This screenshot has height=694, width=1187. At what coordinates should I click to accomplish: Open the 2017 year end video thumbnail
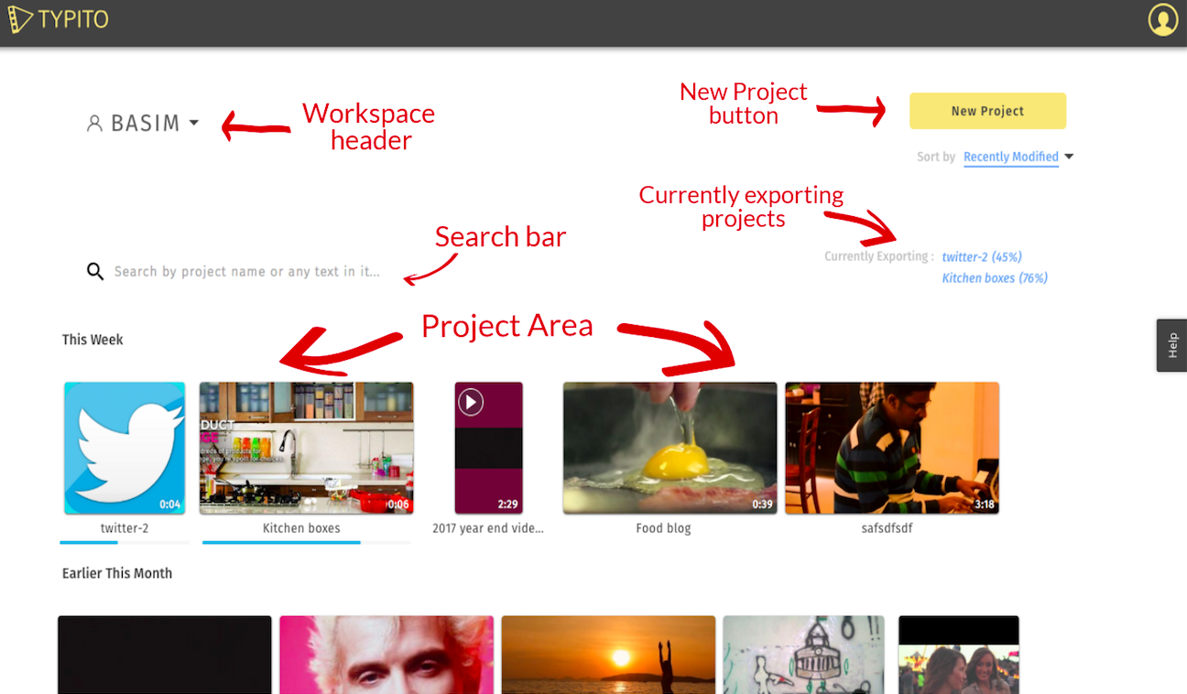[x=489, y=448]
